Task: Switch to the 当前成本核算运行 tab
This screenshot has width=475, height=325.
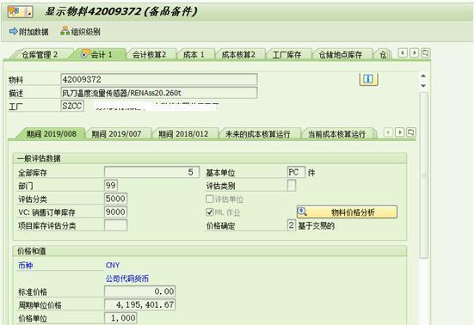Action: pos(336,134)
